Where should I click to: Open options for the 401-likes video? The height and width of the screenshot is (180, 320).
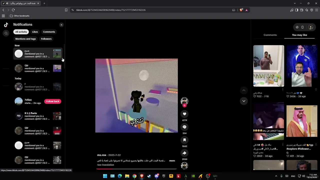pyautogui.click(x=316, y=145)
